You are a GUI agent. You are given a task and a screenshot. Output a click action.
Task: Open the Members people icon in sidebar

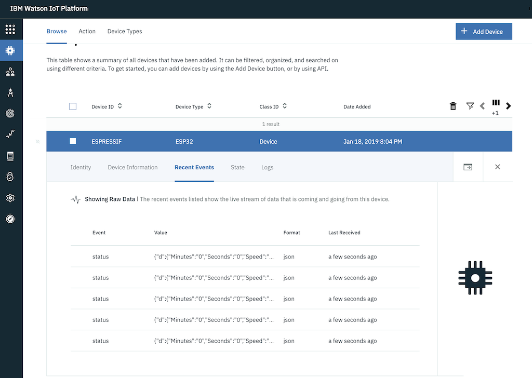coord(10,72)
